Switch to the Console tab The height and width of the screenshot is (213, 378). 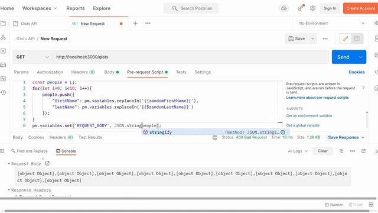pos(66,151)
